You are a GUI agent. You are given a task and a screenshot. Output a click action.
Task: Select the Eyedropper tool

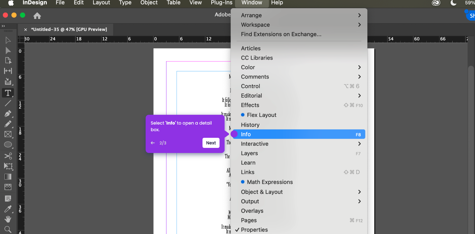click(x=8, y=209)
